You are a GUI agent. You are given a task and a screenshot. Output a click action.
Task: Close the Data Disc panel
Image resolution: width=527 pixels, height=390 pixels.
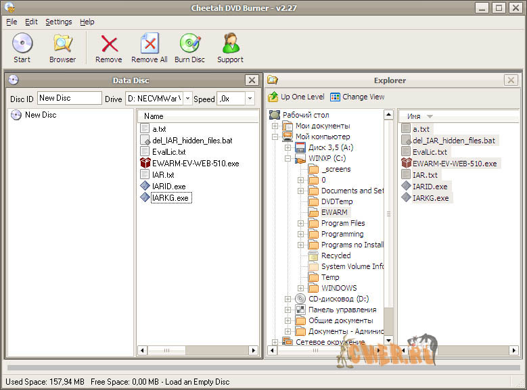(x=252, y=80)
